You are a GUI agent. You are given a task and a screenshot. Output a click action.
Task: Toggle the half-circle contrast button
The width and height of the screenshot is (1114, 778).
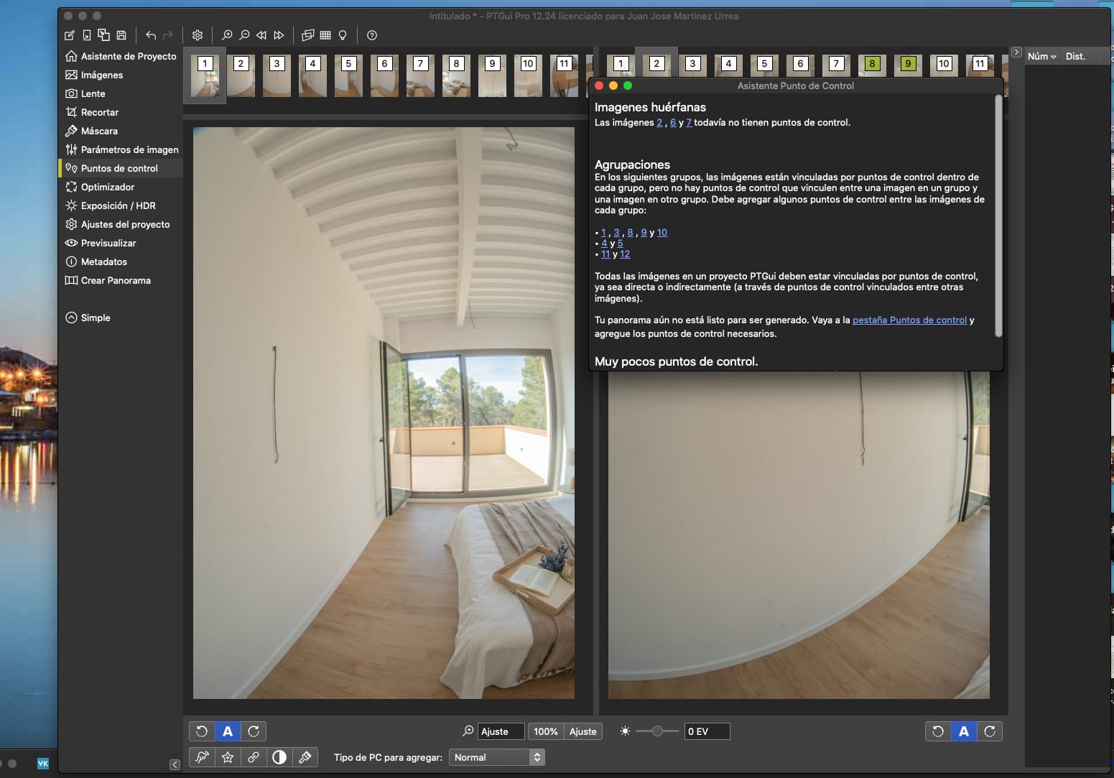click(279, 757)
